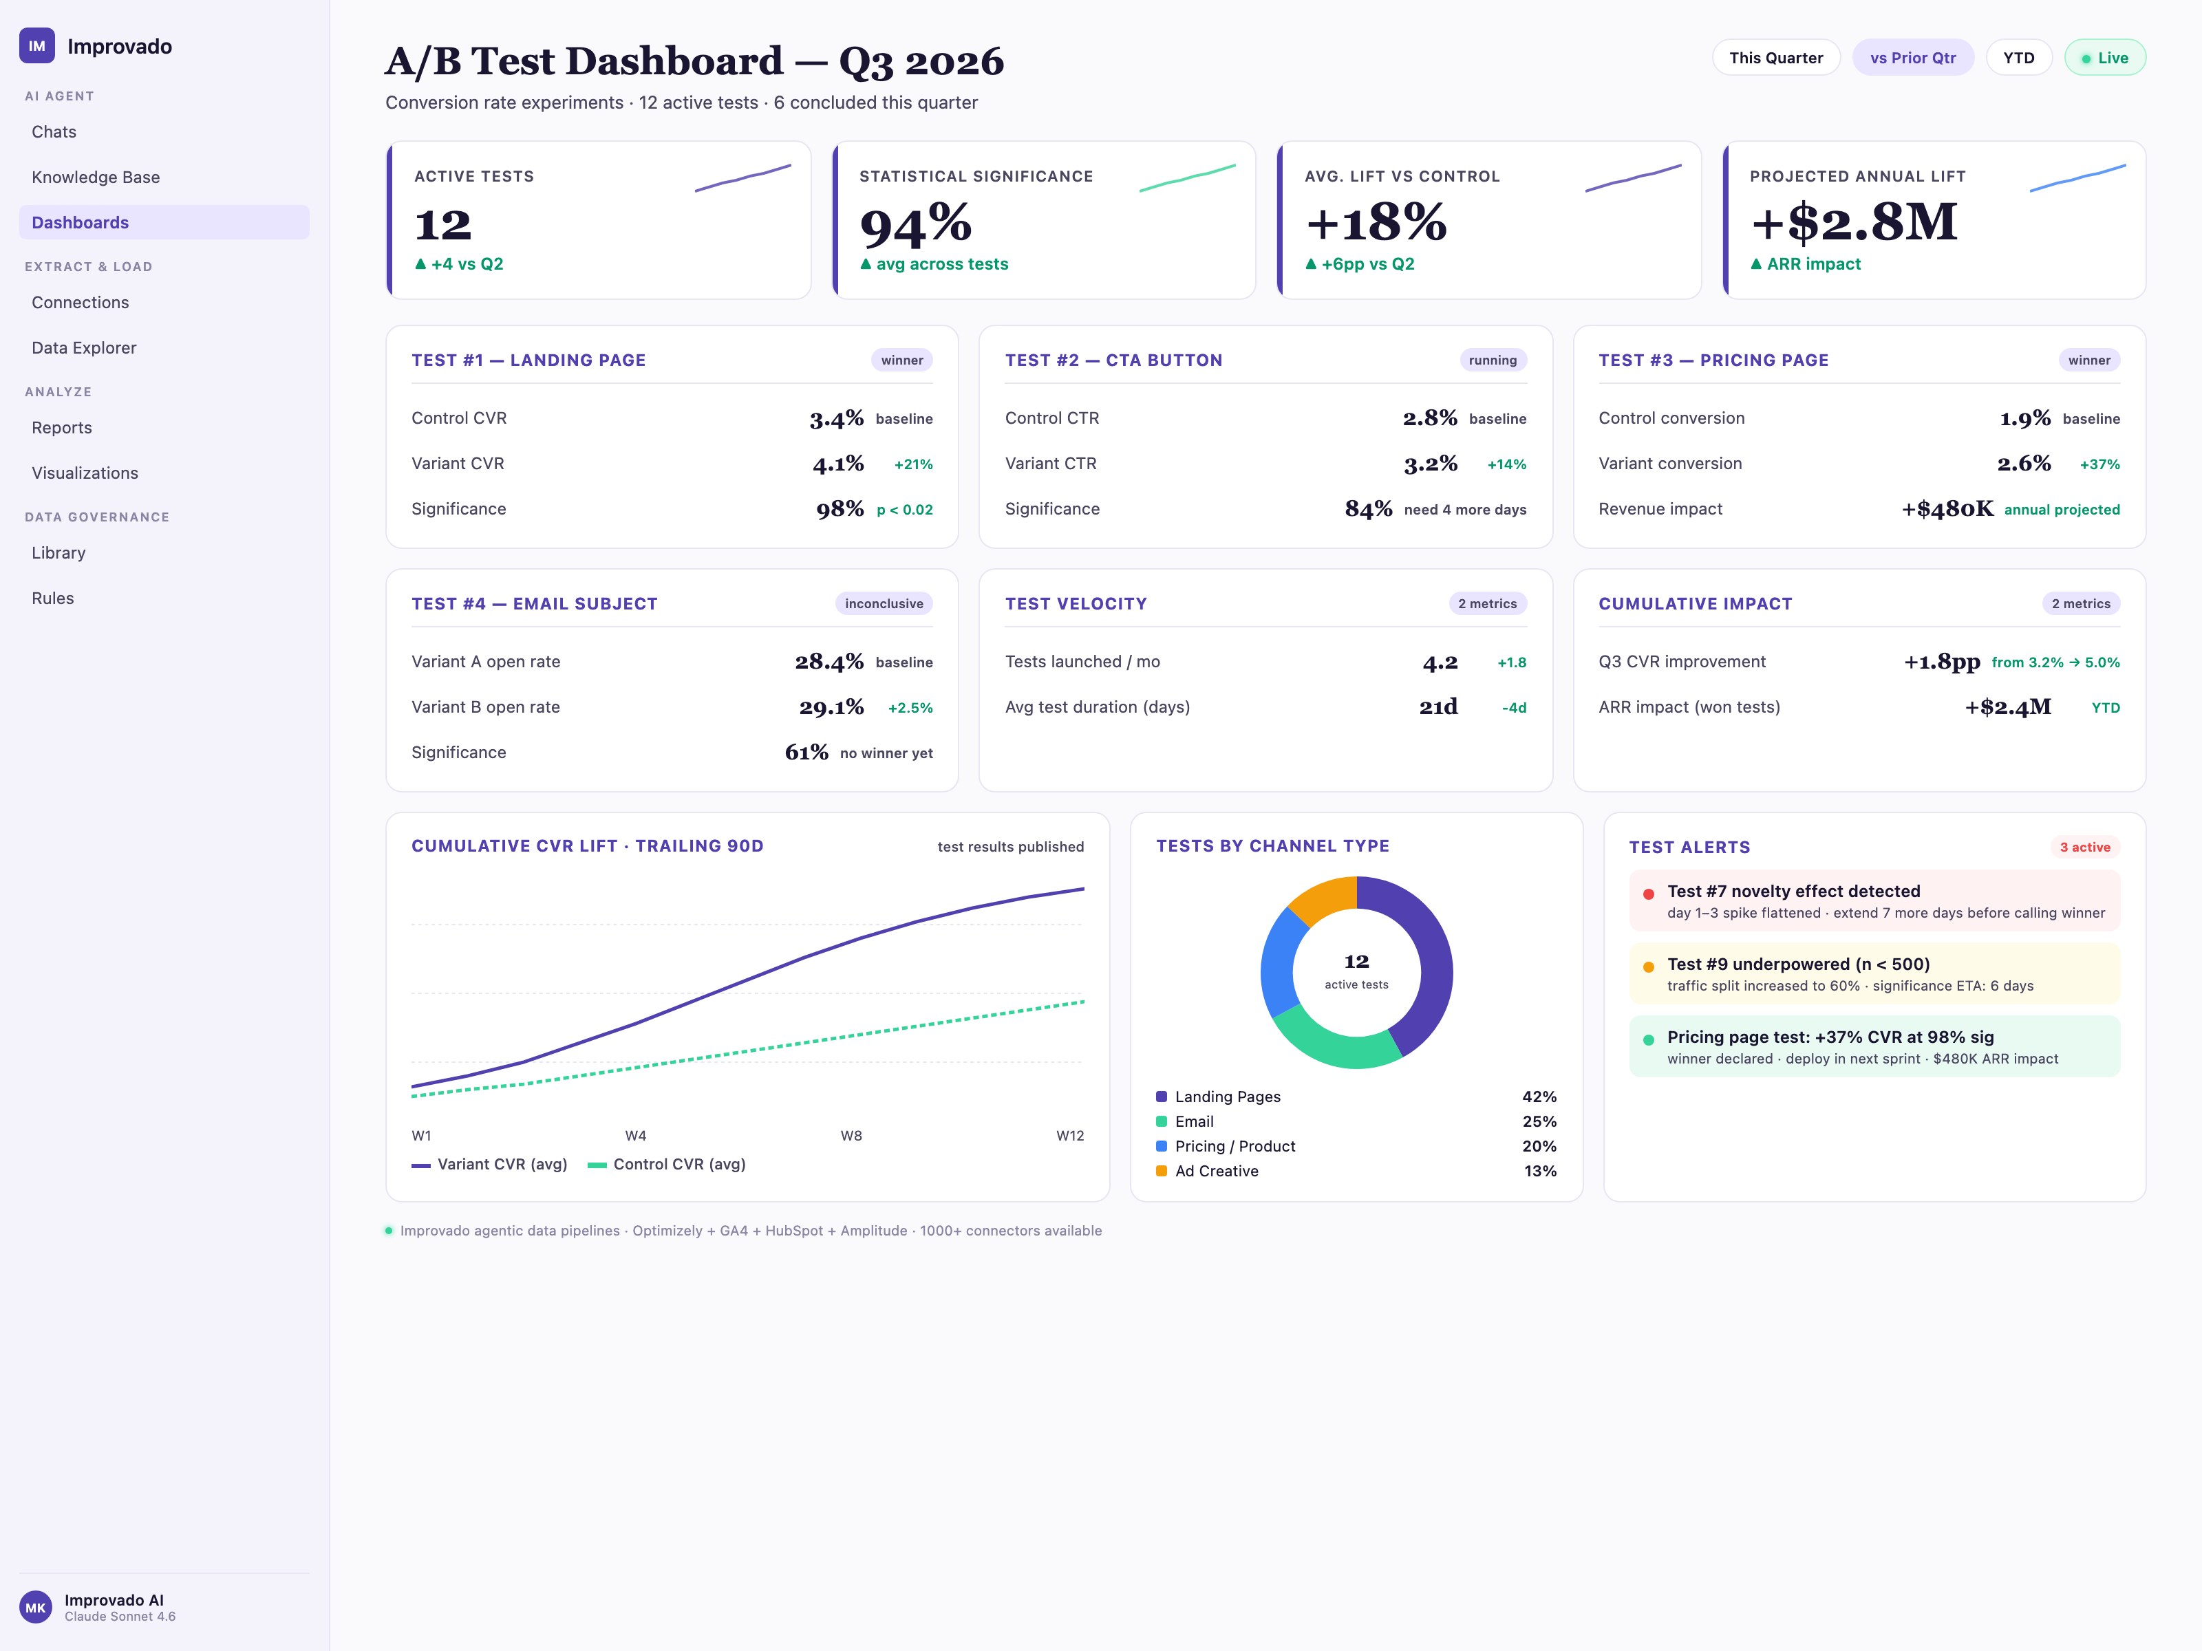Click Test #4 — Email Subject title

coord(535,604)
